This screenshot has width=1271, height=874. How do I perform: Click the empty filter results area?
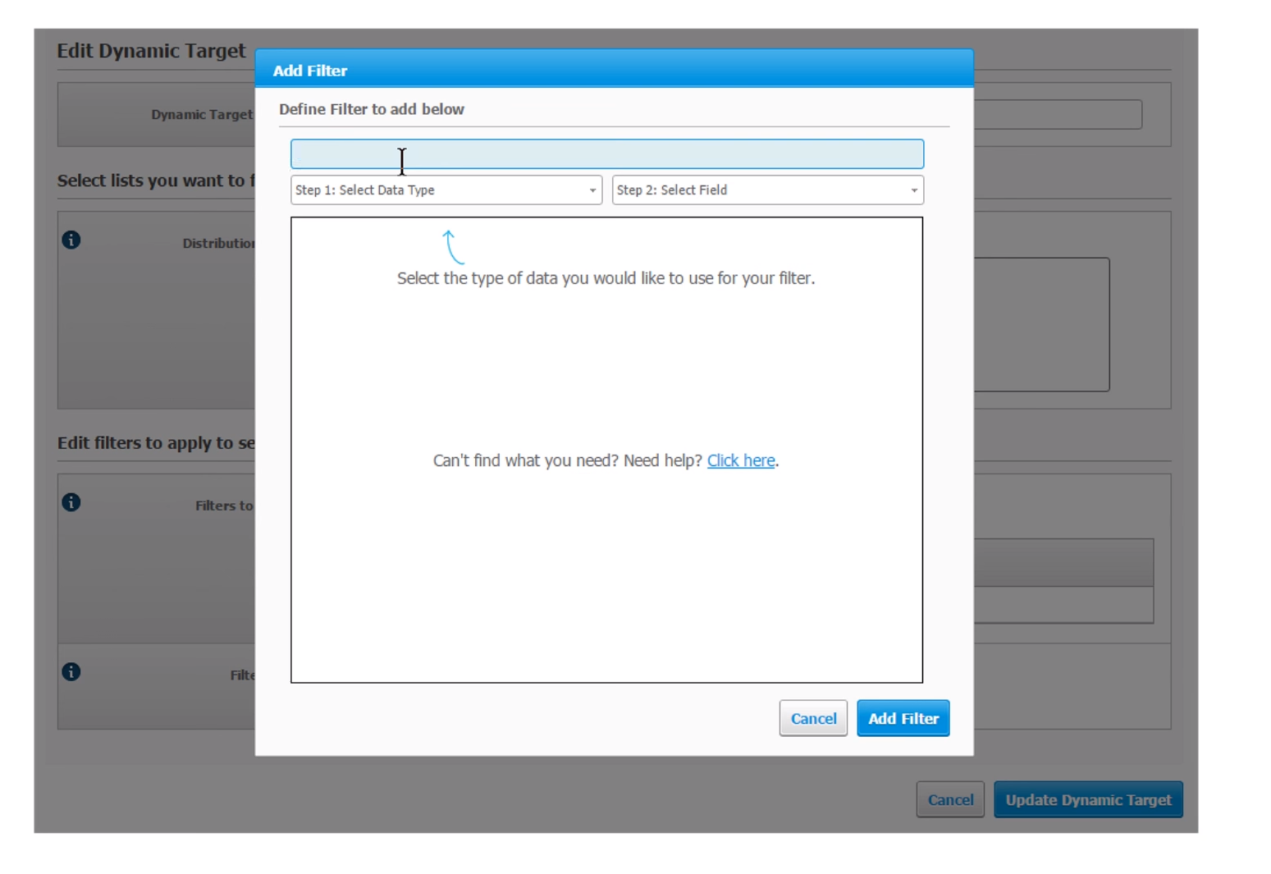pos(606,574)
